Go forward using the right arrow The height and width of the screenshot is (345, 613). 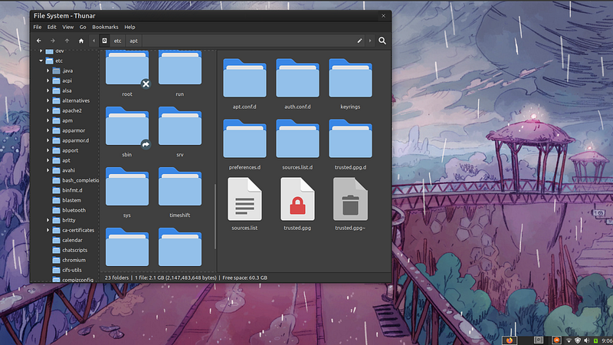point(52,41)
